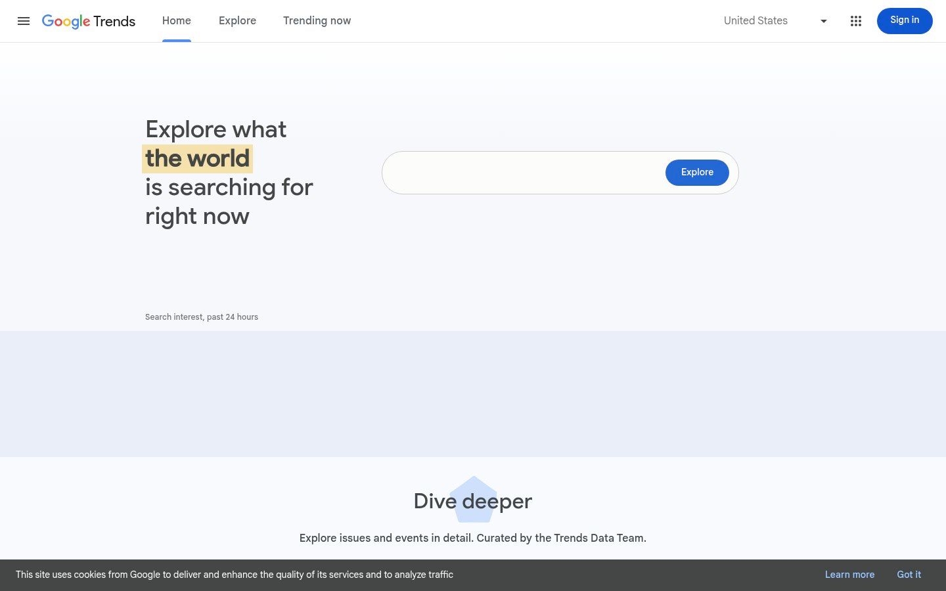
Task: Select the Home tab
Action: [x=176, y=20]
